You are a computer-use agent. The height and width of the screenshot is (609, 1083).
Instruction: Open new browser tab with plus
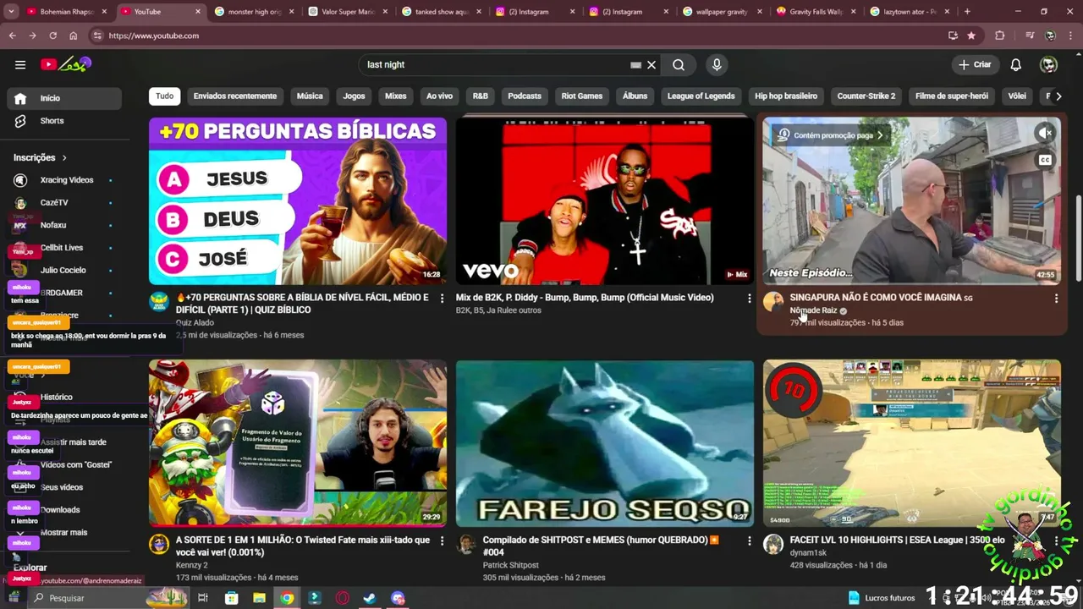click(x=967, y=12)
